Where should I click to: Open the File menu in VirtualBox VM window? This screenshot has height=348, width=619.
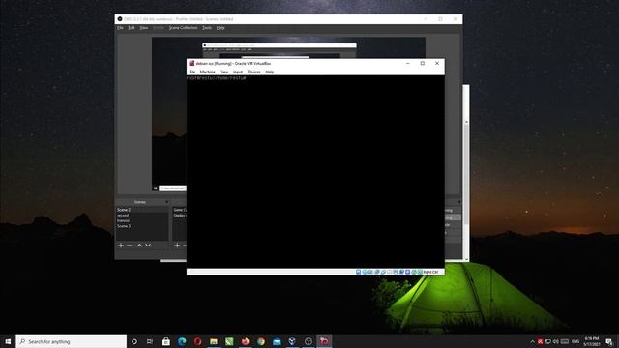[192, 72]
